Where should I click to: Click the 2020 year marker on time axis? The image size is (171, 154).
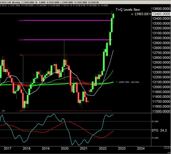pyautogui.click(x=65, y=149)
